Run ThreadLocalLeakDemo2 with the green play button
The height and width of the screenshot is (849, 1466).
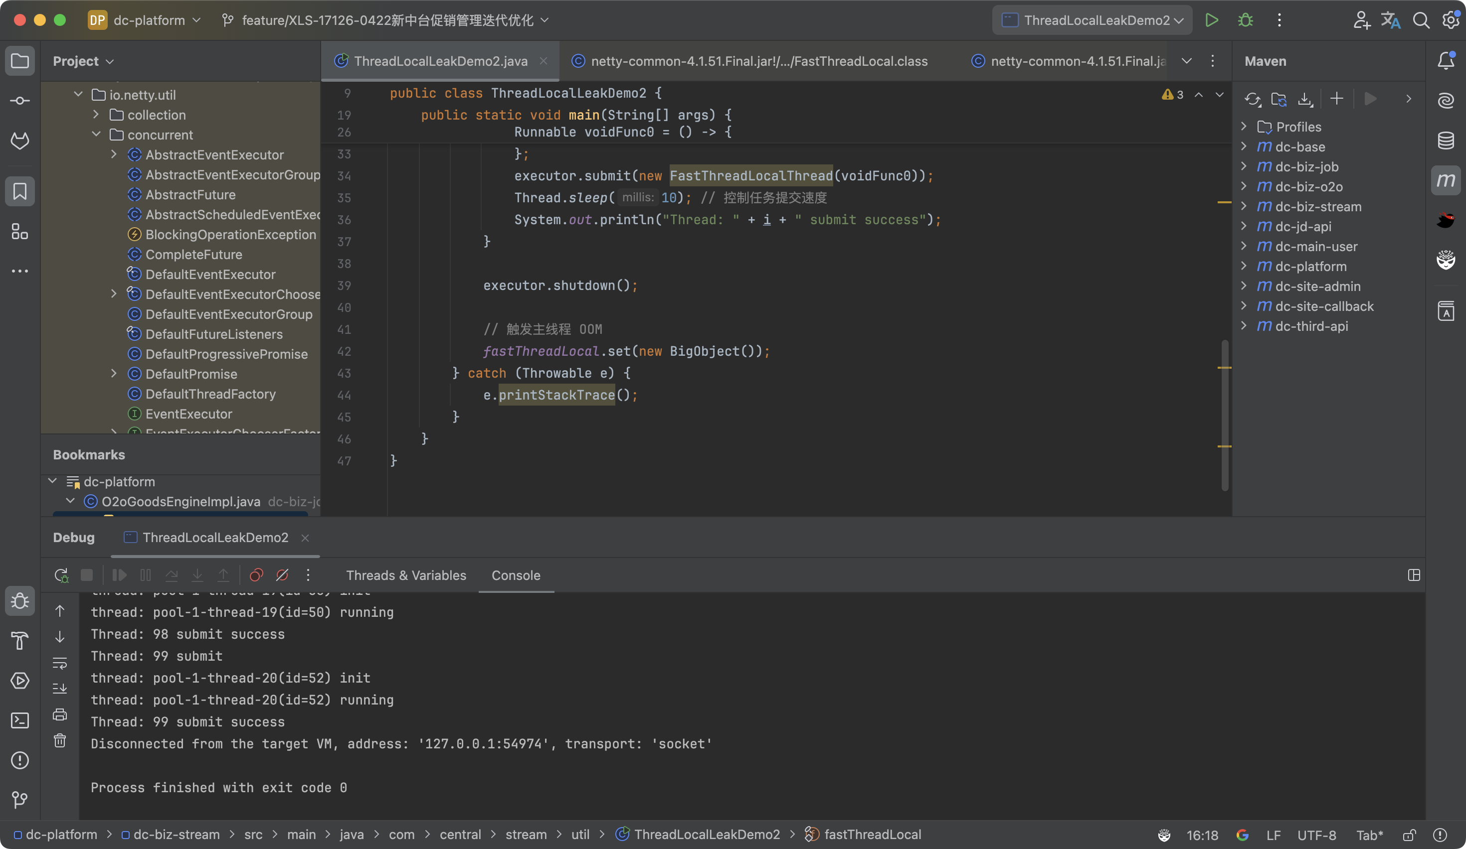point(1211,20)
